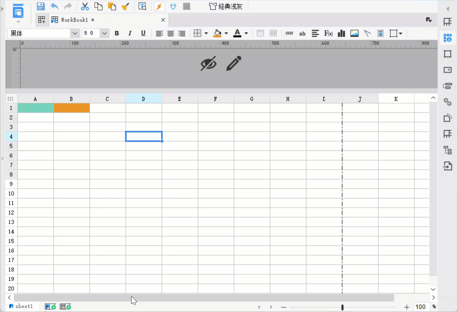Open the 经典浅灰 theme button
Viewport: 458px width, 312px height.
pyautogui.click(x=226, y=6)
